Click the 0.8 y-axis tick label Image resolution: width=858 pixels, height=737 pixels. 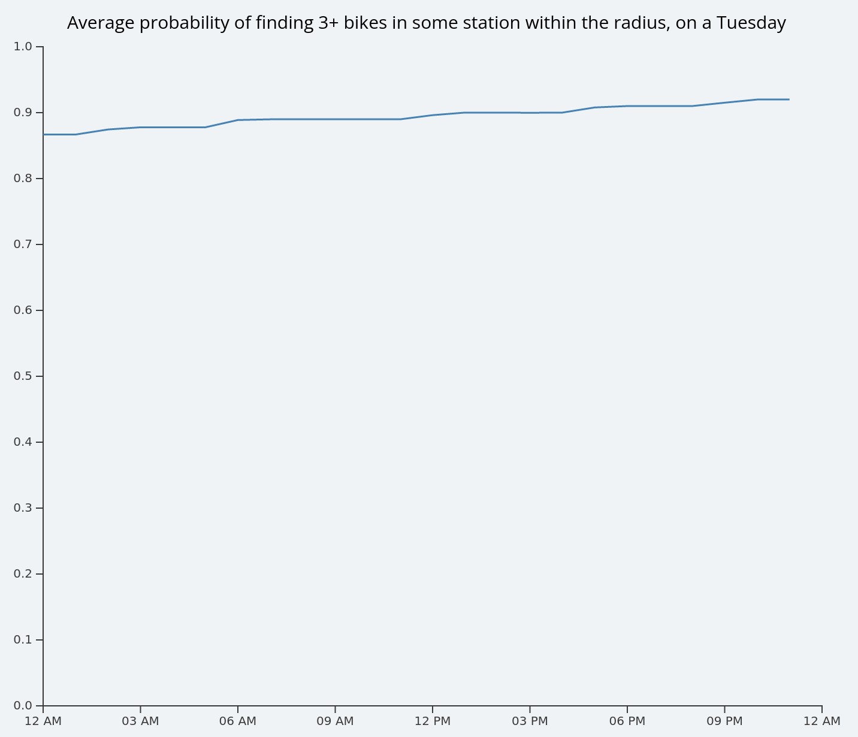(22, 178)
